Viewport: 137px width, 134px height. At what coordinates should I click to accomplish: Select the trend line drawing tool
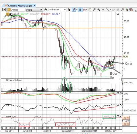click(107, 10)
